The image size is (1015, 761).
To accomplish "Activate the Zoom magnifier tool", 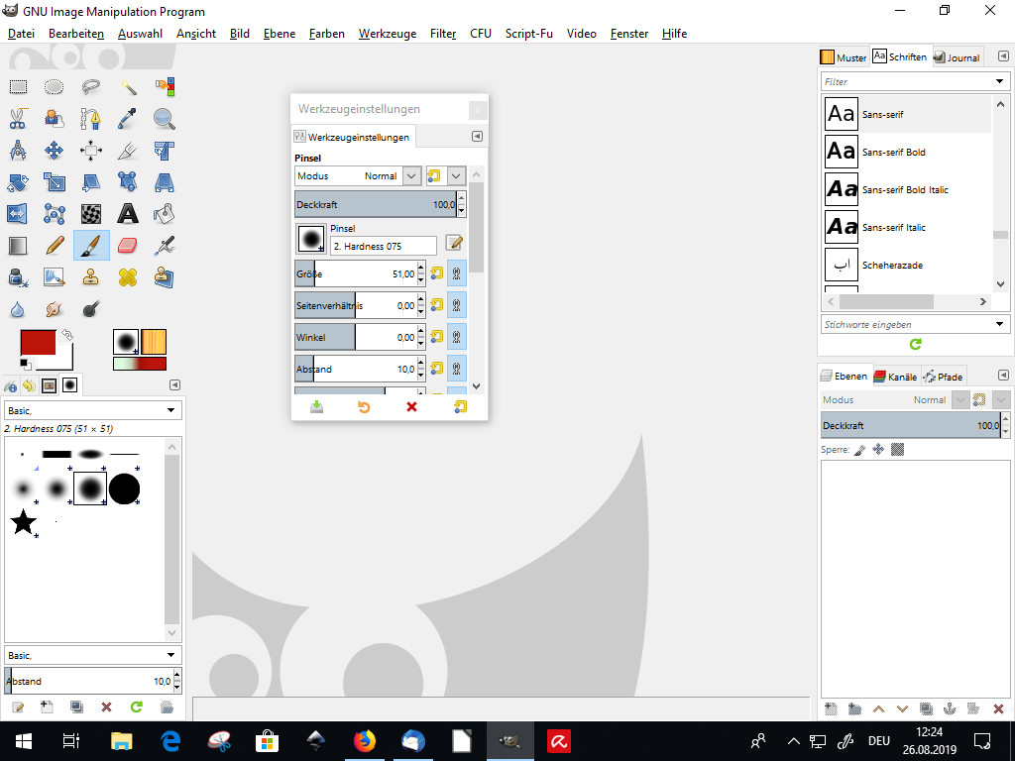I will pos(165,119).
